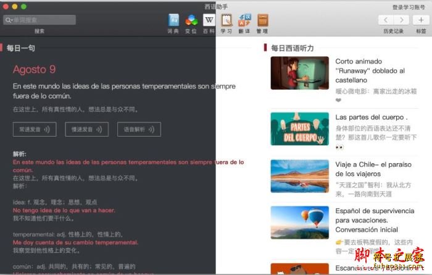
Task: Open the 变位 conjugation tool
Action: (191, 23)
